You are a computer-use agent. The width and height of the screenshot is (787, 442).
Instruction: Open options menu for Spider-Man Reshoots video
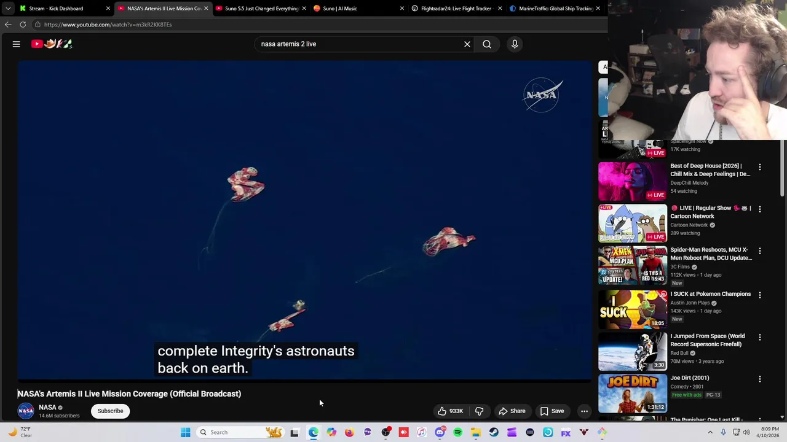(x=759, y=251)
